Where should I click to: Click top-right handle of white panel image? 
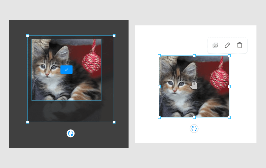(229, 56)
